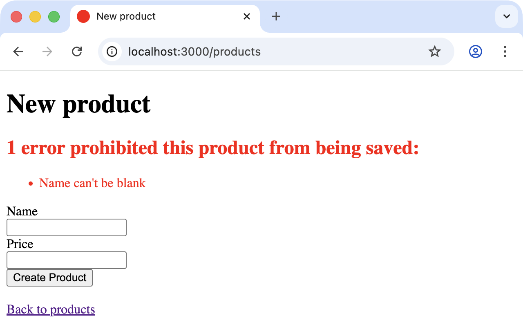Follow the Back to products link
This screenshot has width=523, height=327.
coord(51,309)
